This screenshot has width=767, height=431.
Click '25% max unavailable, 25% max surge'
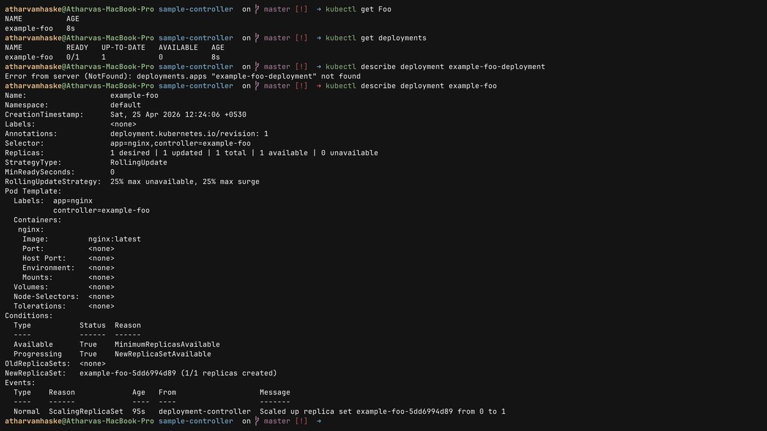click(x=185, y=182)
